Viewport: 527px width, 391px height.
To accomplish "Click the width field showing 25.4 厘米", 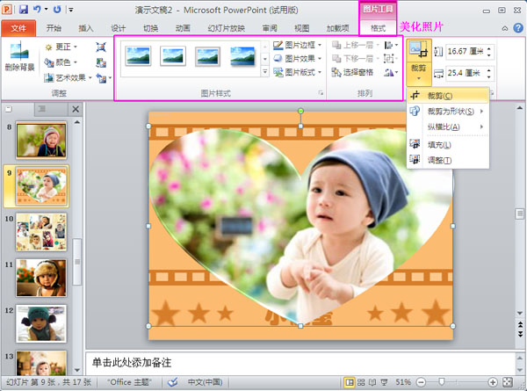I will click(466, 73).
